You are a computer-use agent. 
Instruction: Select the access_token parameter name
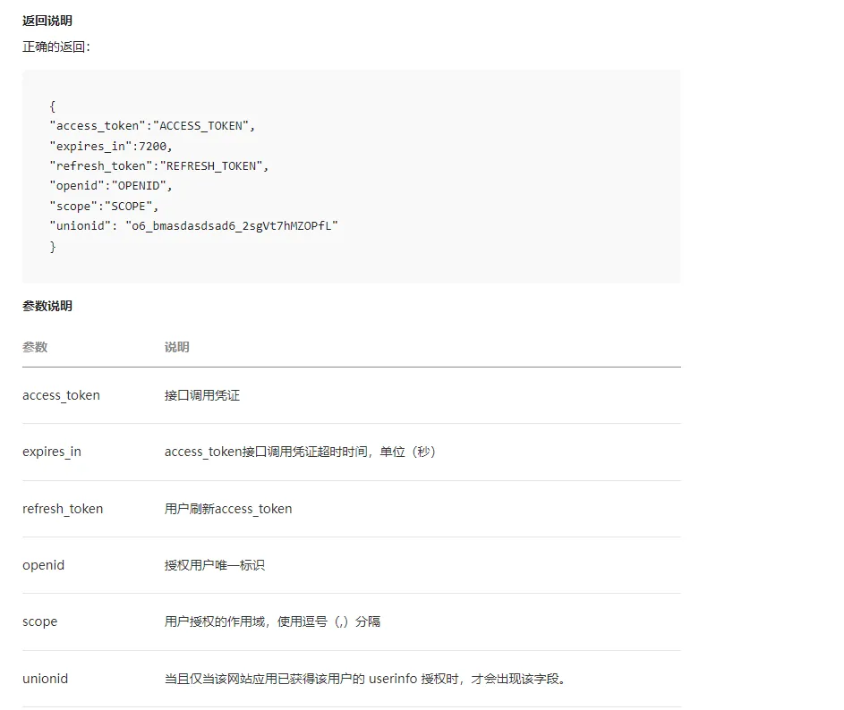point(61,395)
